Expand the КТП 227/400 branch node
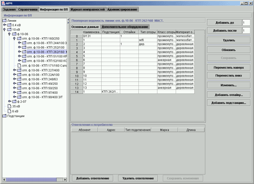Image resolution: width=254 pixels, height=184 pixels. [15, 70]
